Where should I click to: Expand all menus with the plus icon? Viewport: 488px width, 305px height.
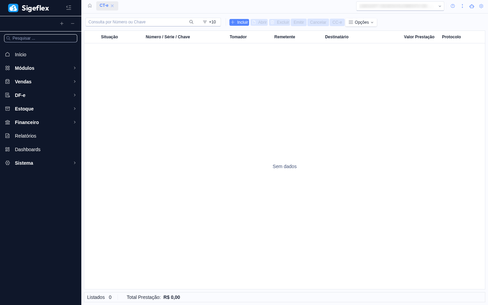pyautogui.click(x=62, y=24)
